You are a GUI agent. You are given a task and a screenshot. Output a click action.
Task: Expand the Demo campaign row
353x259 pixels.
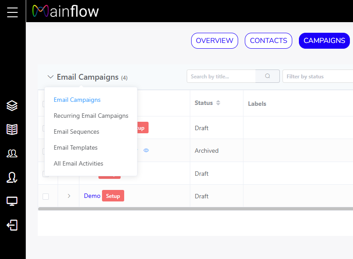coord(69,196)
